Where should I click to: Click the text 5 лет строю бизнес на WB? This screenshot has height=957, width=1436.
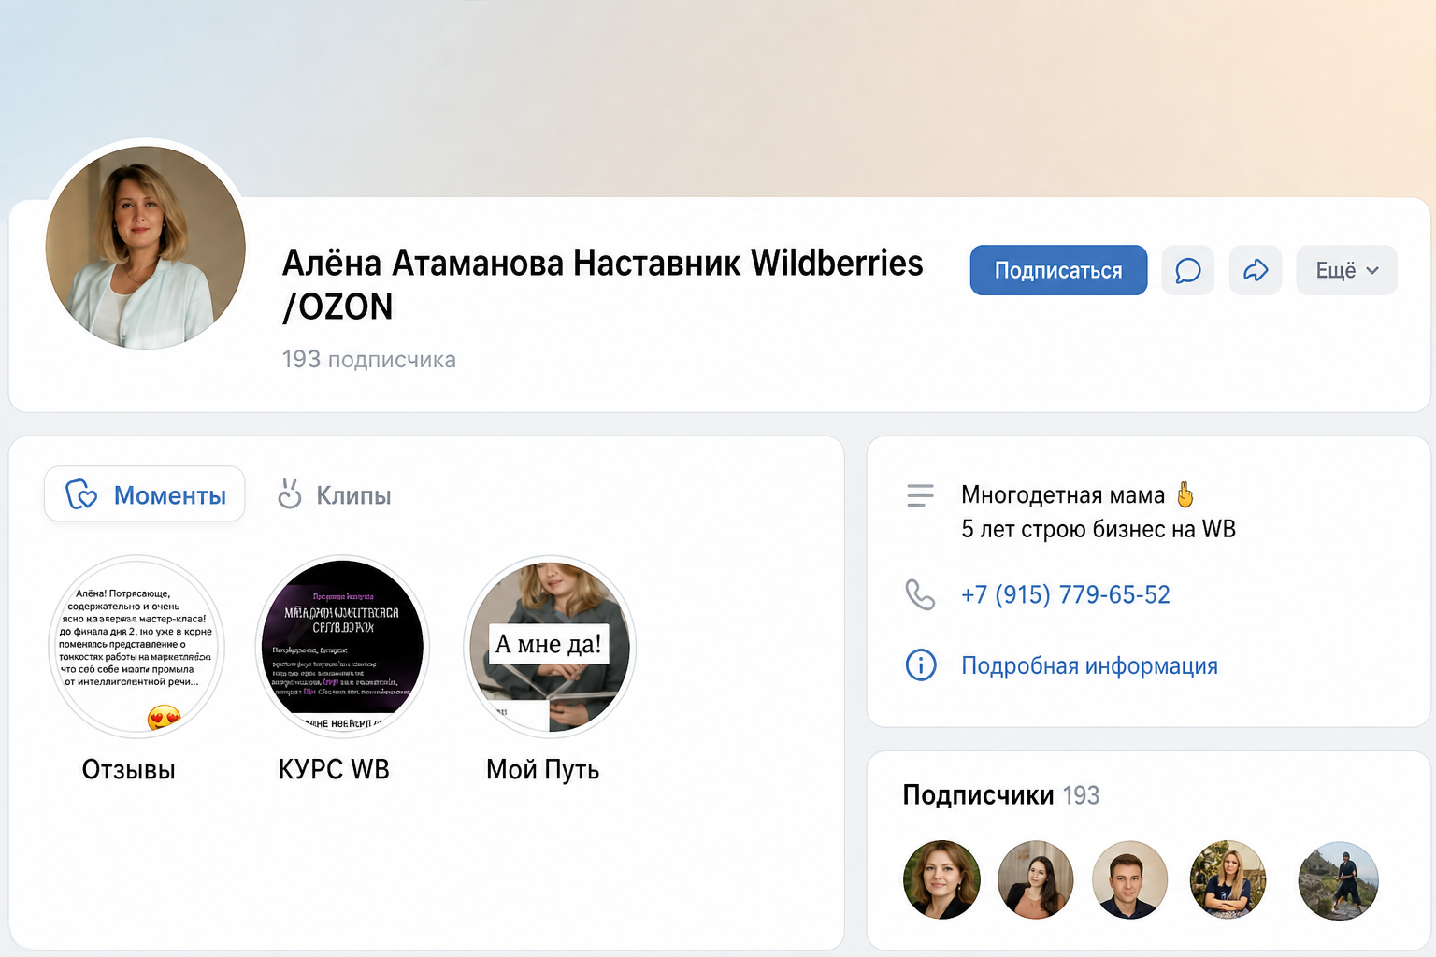click(1099, 529)
